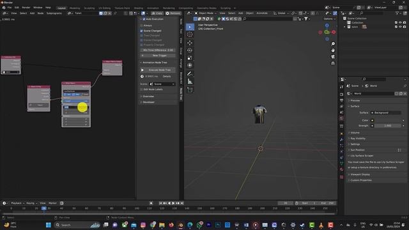Click the zoom magnifier in viewport gizmo

point(333,44)
